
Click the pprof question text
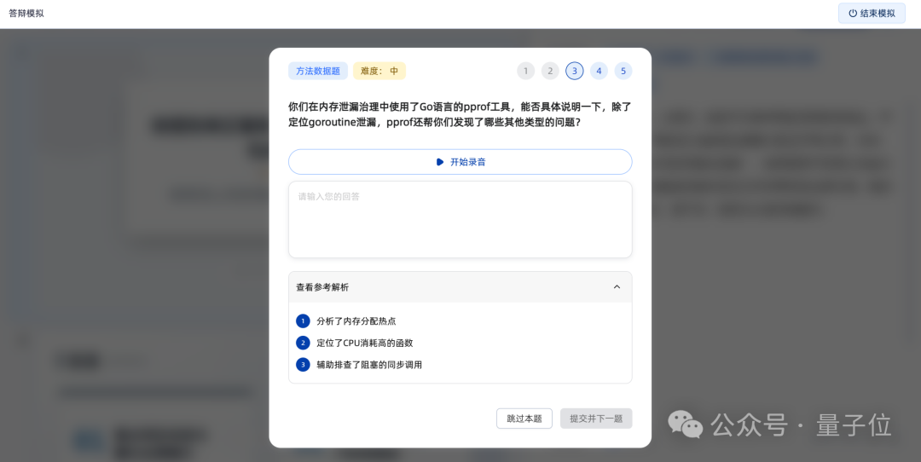pyautogui.click(x=460, y=114)
